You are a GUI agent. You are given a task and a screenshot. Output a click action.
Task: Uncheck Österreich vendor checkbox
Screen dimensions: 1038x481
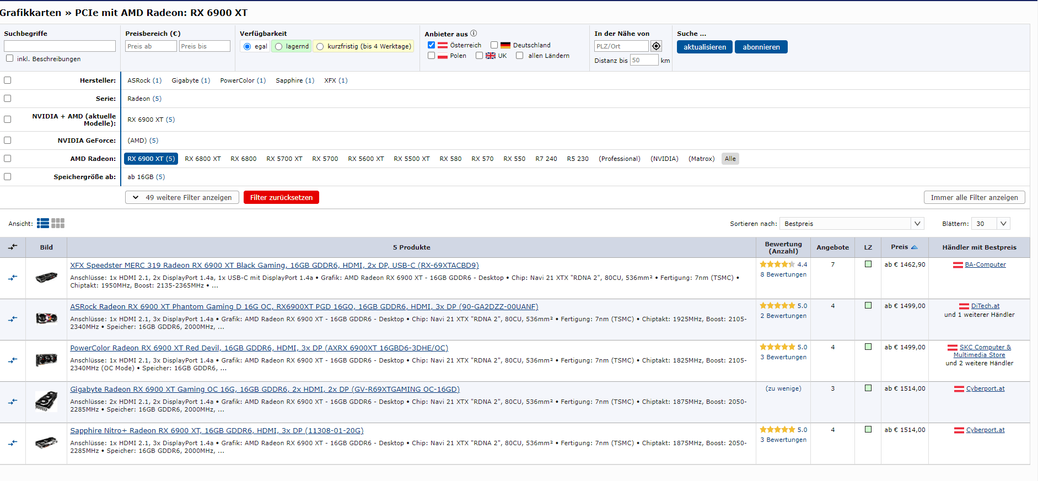(x=431, y=45)
